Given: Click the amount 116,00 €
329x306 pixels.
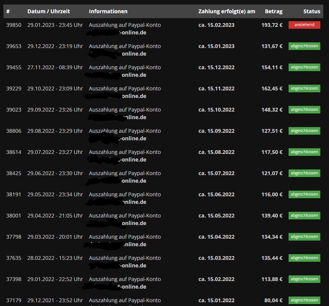Looking at the screenshot, I should [x=272, y=195].
